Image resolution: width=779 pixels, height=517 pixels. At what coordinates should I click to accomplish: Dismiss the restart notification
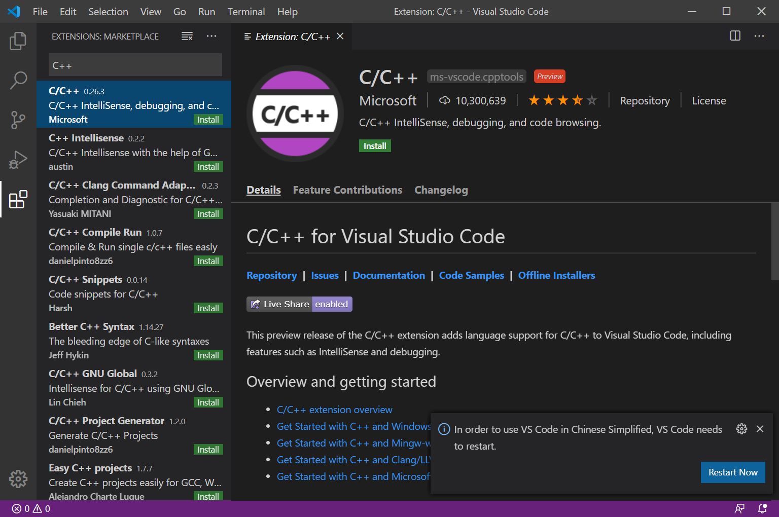760,429
